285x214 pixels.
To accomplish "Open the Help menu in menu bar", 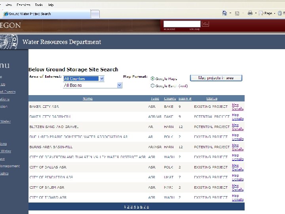I will pos(51,5).
